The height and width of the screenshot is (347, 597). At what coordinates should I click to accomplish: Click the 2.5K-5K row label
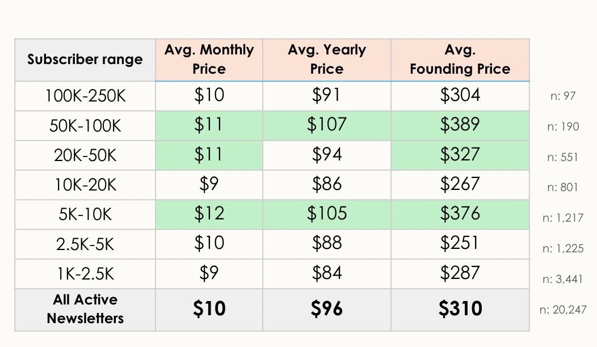85,244
